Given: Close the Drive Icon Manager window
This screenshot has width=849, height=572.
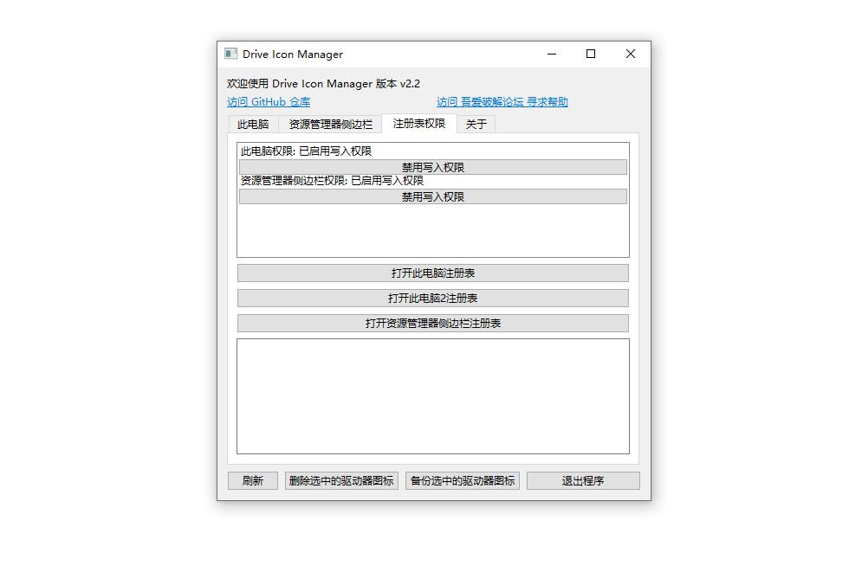Looking at the screenshot, I should (x=631, y=54).
